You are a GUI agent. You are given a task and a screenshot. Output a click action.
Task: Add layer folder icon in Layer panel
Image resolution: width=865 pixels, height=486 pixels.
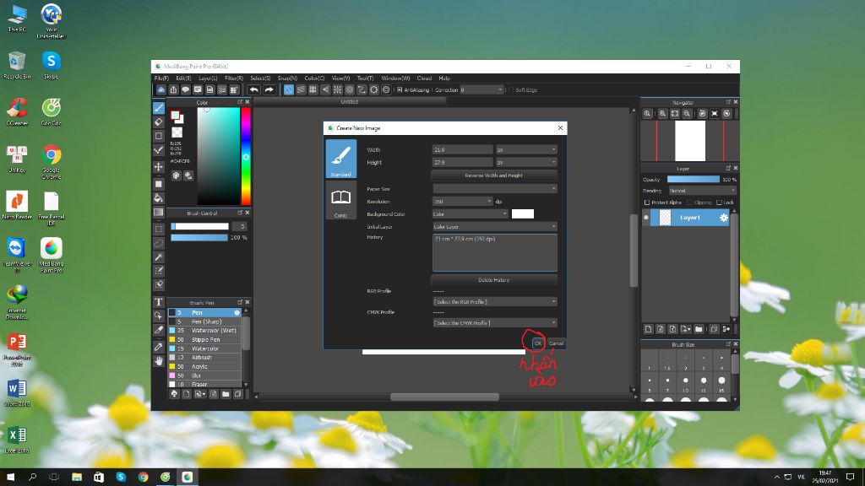699,329
